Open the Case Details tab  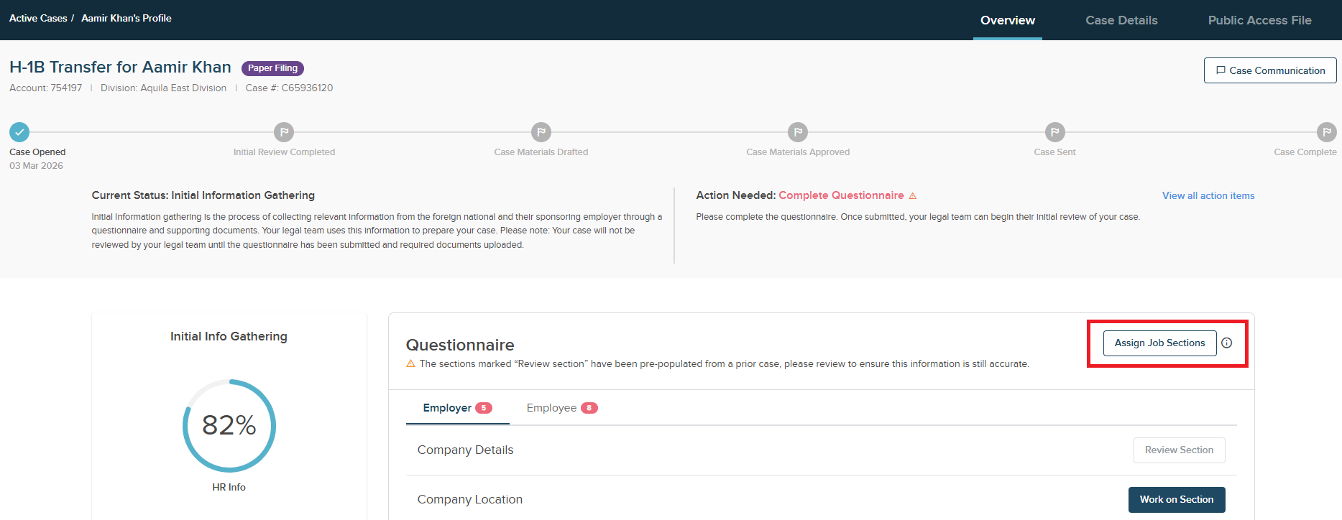[x=1121, y=20]
